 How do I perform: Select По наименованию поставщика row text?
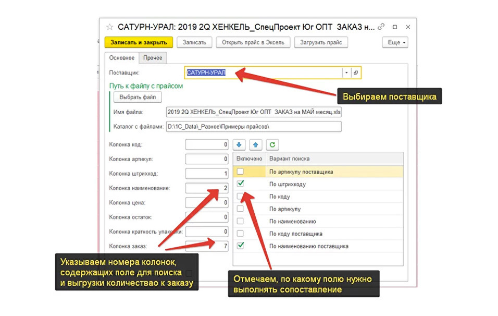click(309, 246)
